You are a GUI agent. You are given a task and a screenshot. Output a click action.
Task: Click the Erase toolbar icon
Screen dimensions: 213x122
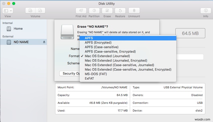(107, 10)
